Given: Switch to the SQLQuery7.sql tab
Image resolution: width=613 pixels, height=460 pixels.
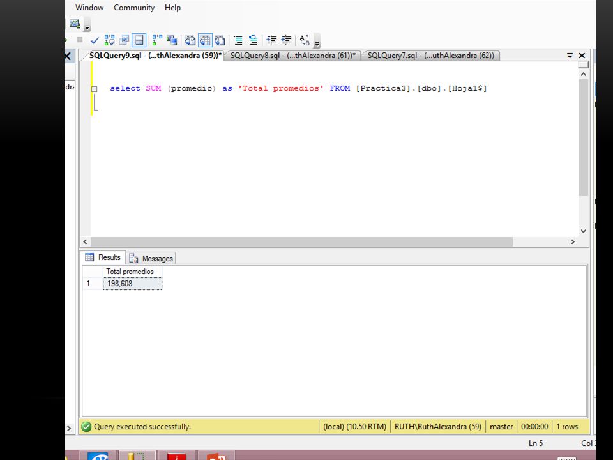Looking at the screenshot, I should 430,56.
